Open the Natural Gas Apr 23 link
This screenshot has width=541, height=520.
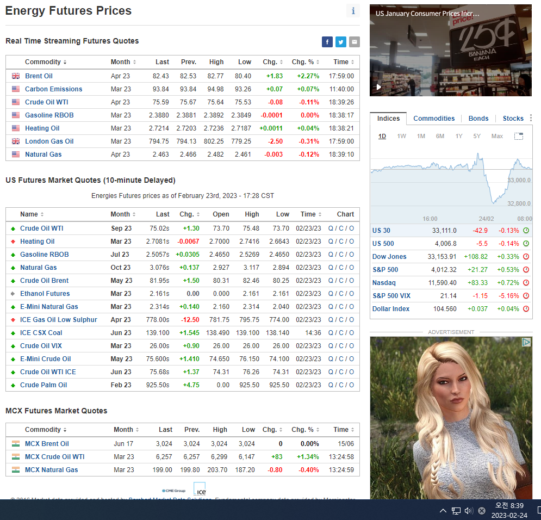coord(43,154)
